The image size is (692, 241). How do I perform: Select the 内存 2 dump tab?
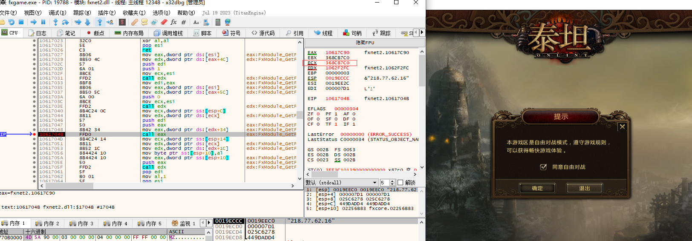pyautogui.click(x=48, y=223)
